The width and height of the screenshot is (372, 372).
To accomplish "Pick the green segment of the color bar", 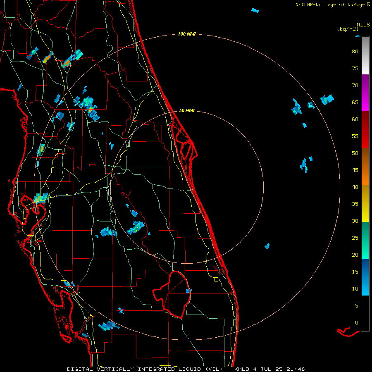I will coord(365,240).
